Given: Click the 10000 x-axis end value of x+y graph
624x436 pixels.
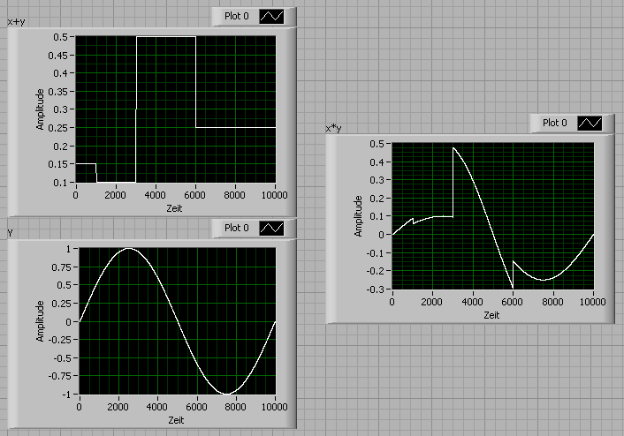Looking at the screenshot, I should (x=275, y=195).
